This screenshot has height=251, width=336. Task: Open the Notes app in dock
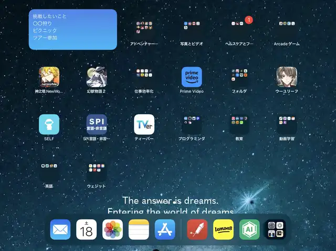click(139, 230)
